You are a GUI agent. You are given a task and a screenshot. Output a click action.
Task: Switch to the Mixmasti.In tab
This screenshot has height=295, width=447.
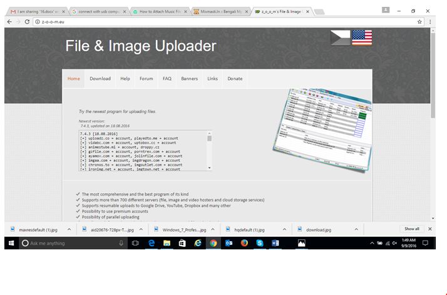click(220, 12)
